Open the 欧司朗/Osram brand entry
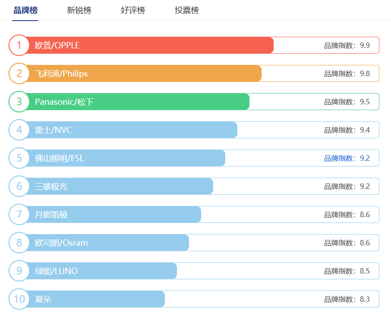This screenshot has width=391, height=312. click(x=61, y=243)
